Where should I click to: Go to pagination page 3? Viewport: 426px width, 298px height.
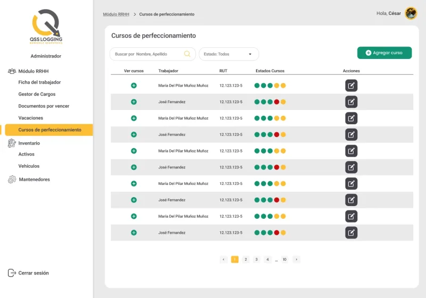click(x=257, y=260)
